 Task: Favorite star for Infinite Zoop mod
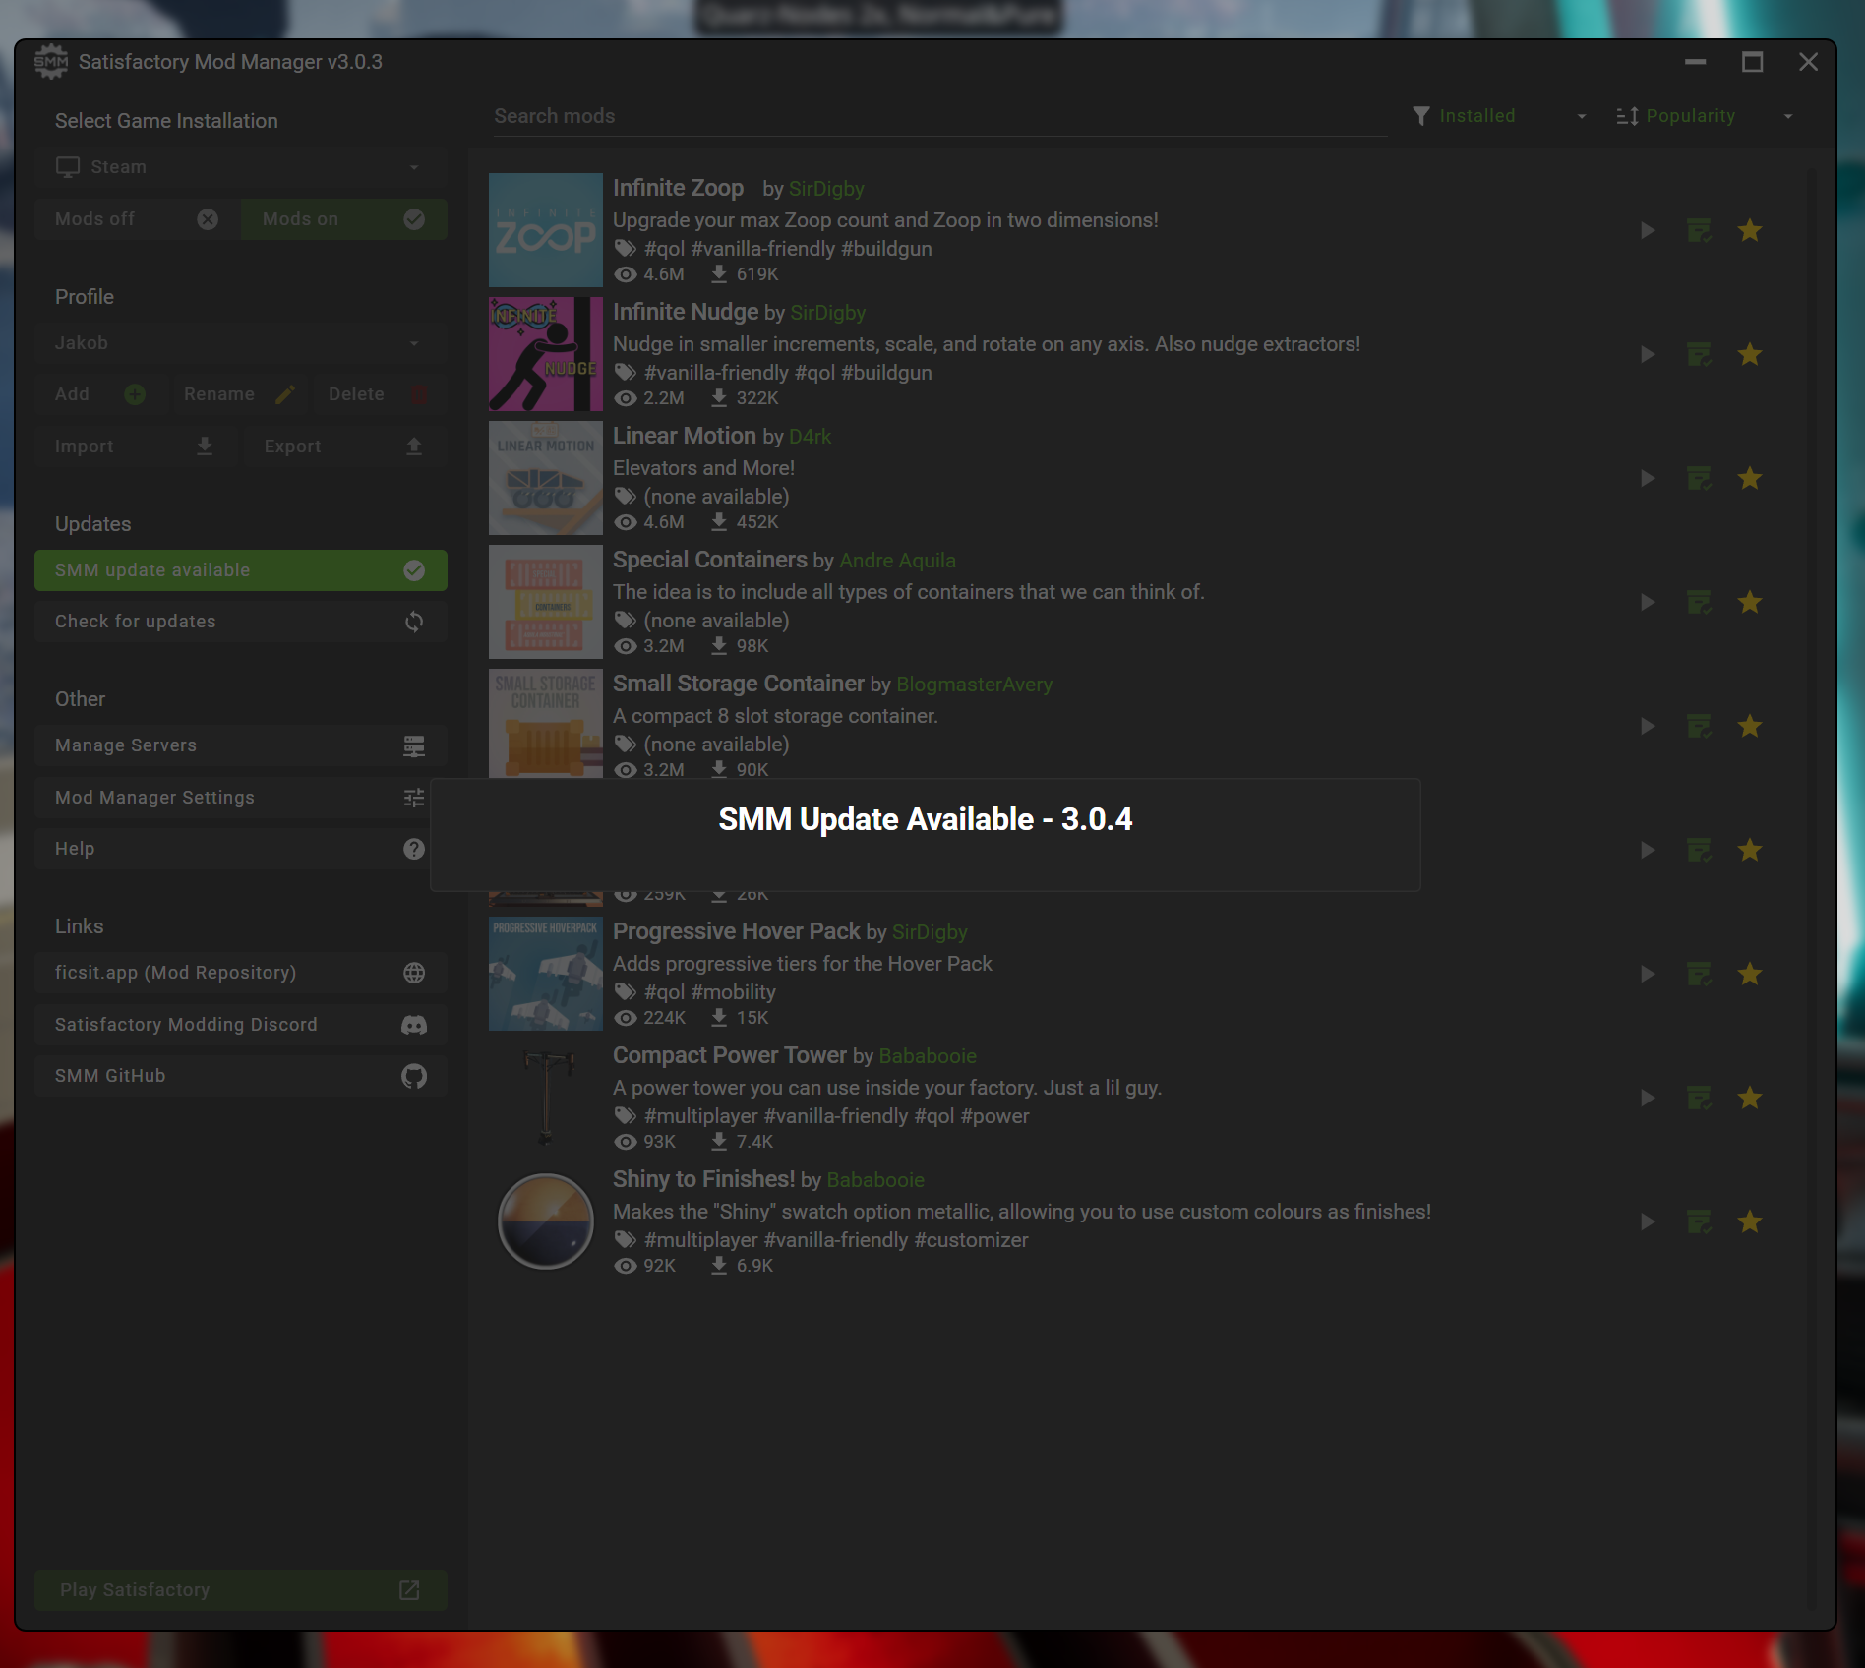pos(1749,230)
